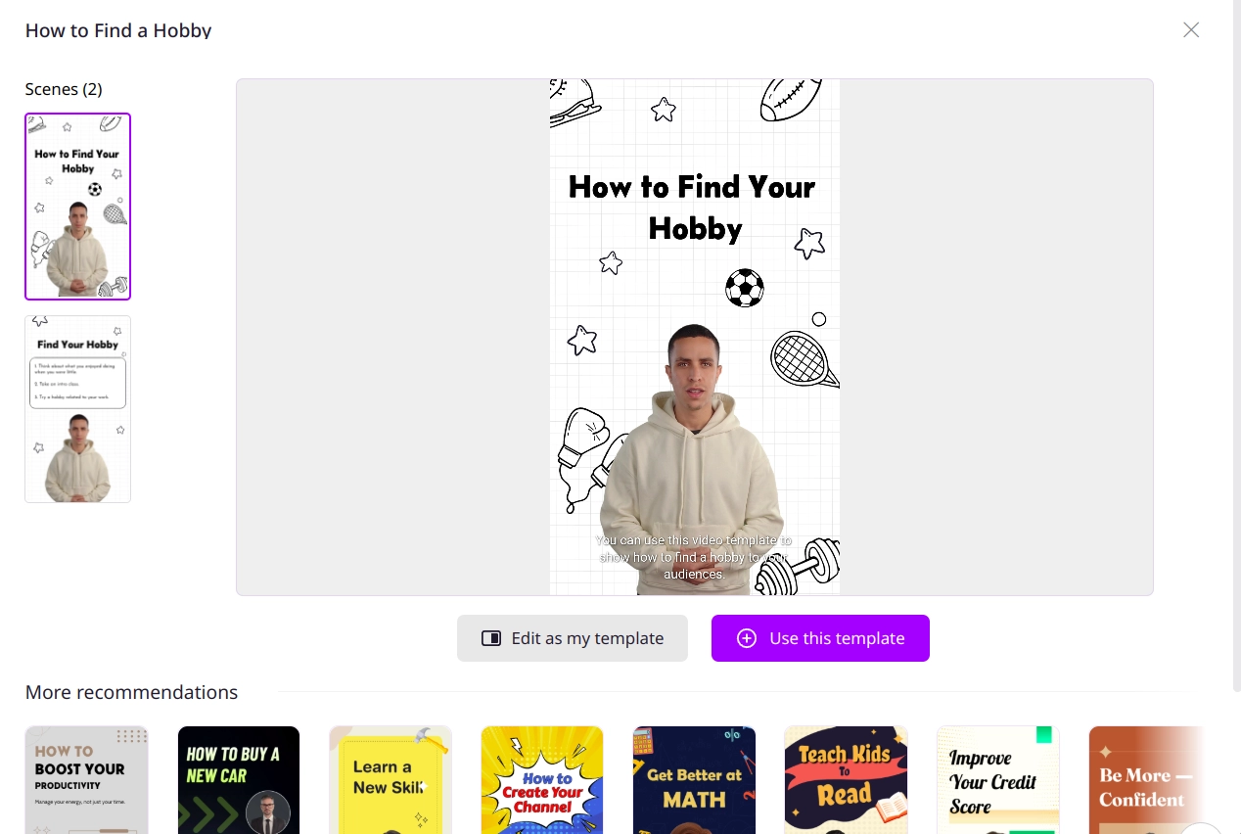
Task: Open the How to Buy a New Car template
Action: point(239,780)
